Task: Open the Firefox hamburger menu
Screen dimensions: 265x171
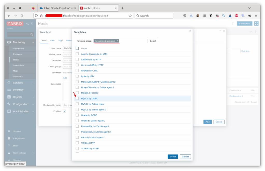Action: (256, 16)
